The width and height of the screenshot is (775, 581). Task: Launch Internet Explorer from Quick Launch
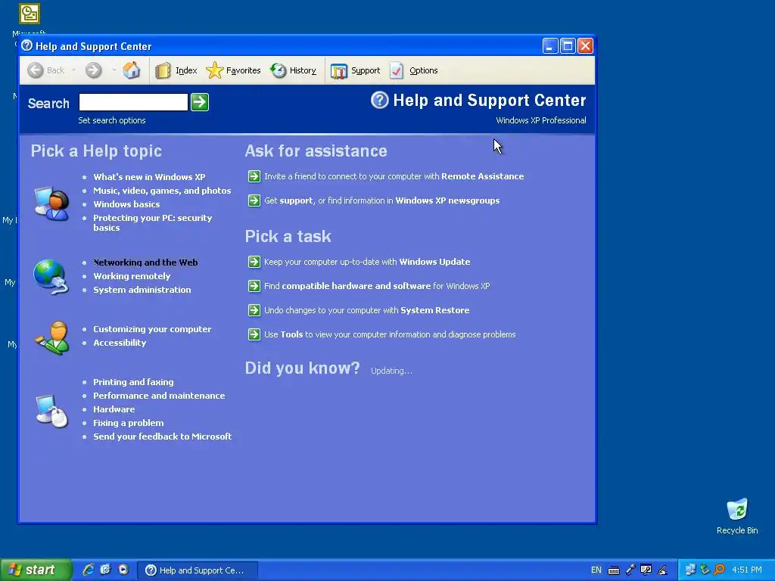89,570
